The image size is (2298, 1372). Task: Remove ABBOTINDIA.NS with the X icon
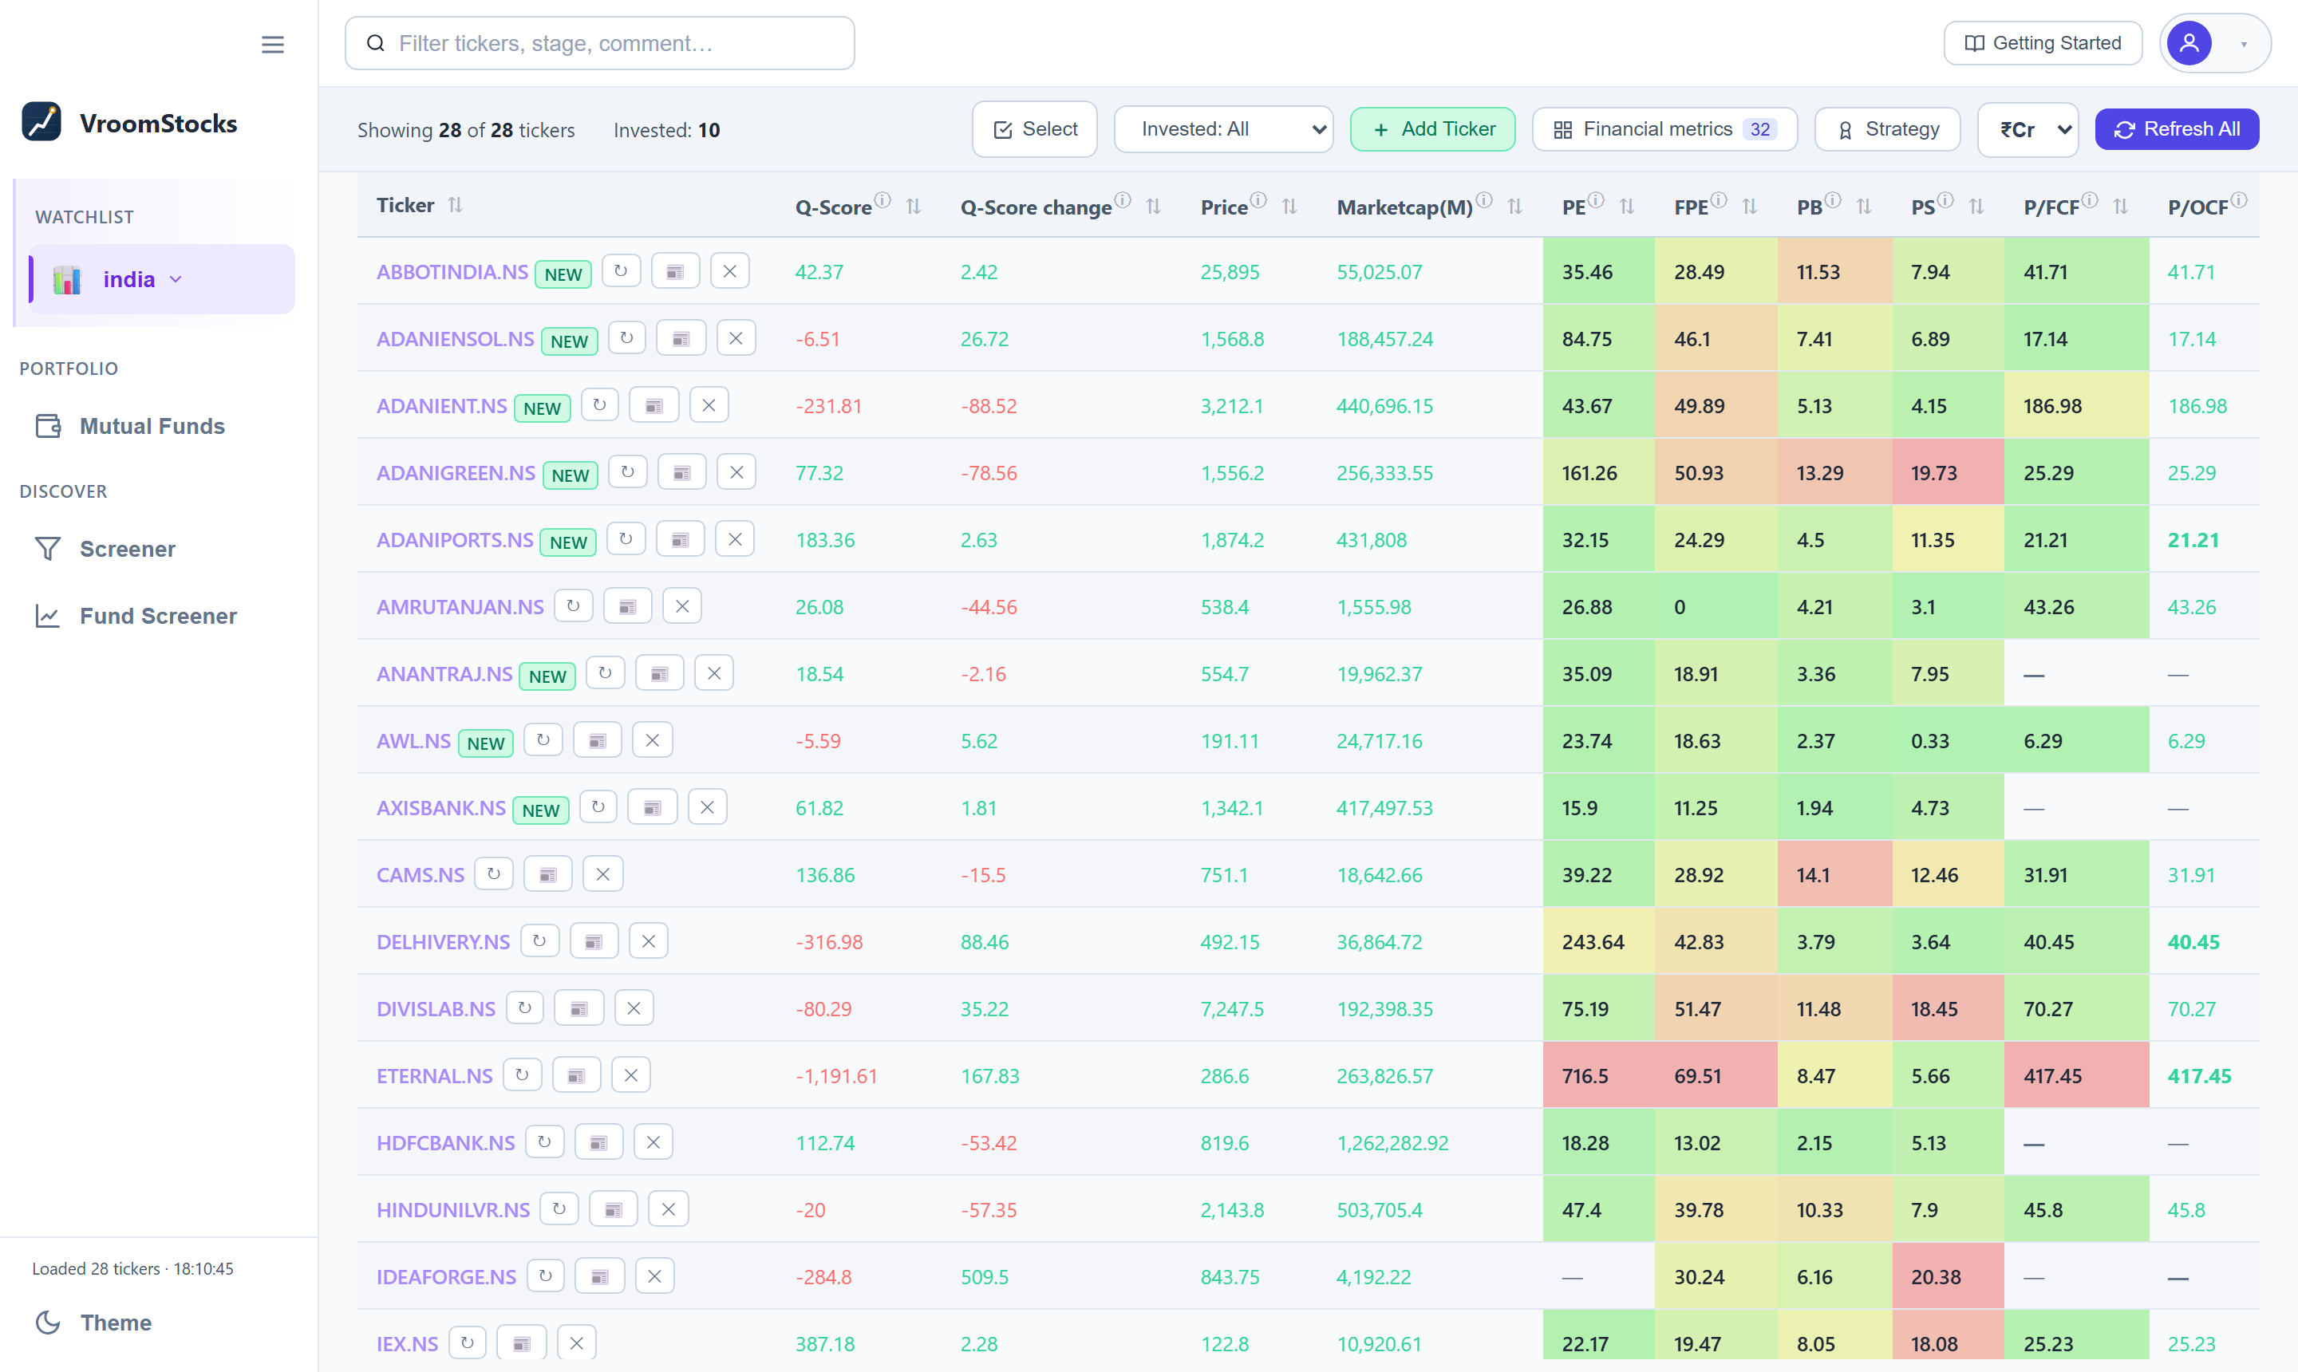pos(729,271)
